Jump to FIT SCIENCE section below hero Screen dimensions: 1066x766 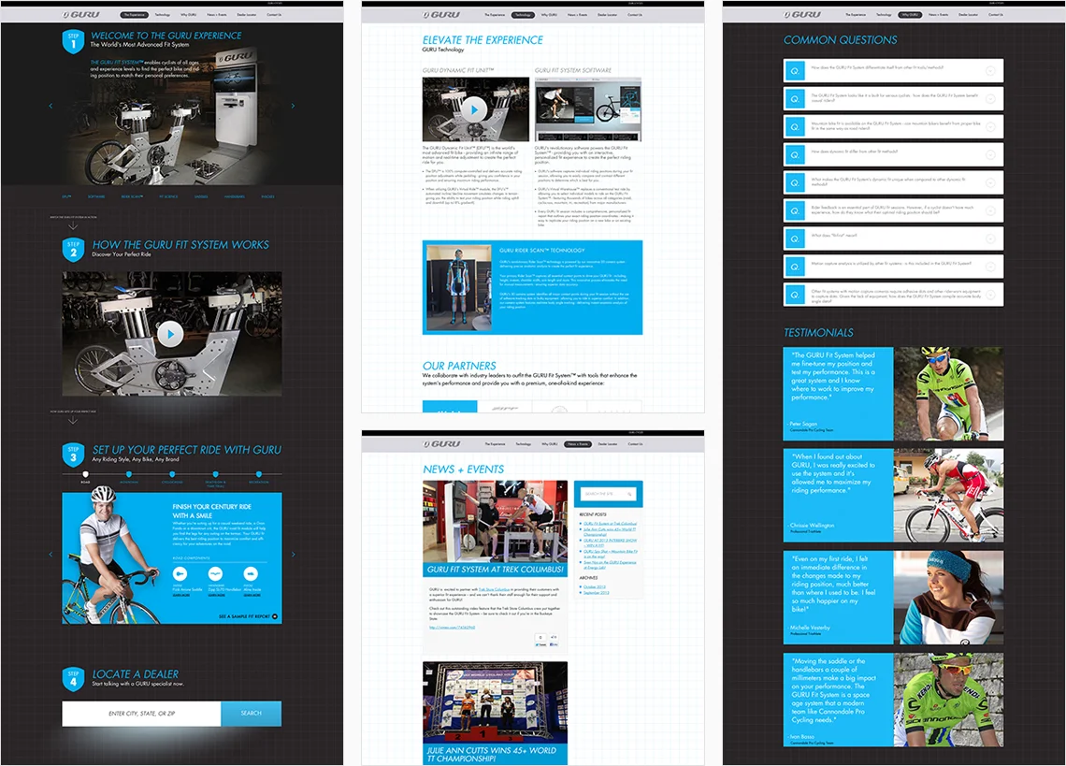point(168,196)
